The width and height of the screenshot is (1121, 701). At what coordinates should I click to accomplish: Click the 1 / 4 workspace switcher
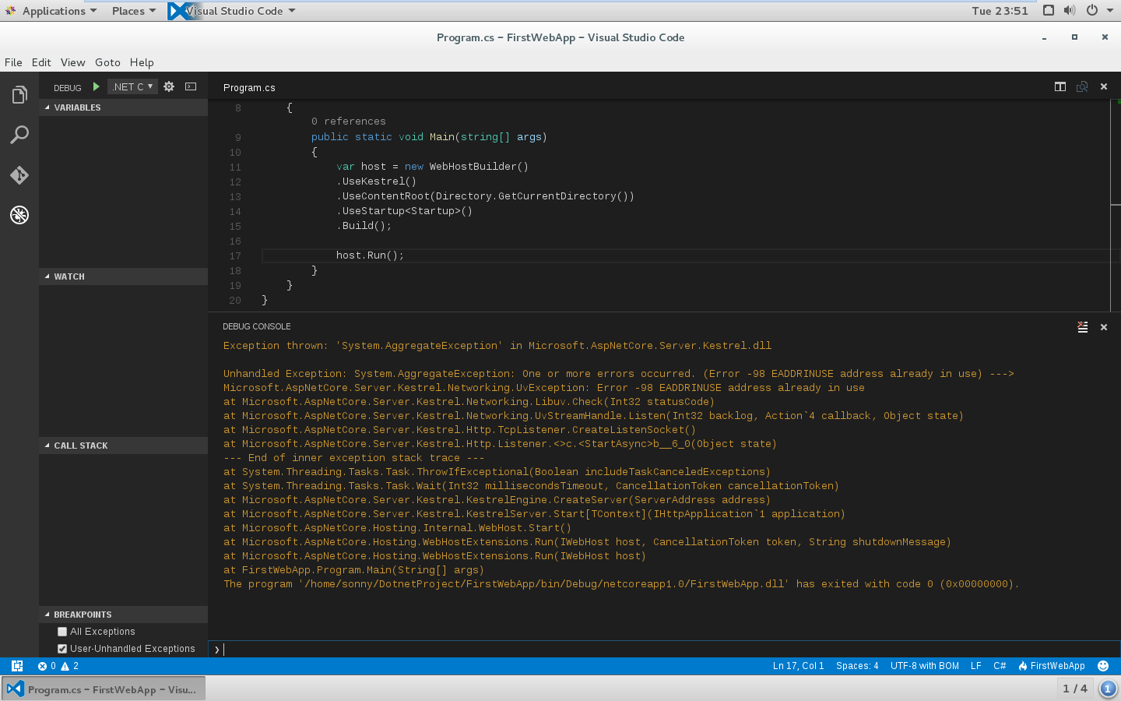click(1075, 689)
